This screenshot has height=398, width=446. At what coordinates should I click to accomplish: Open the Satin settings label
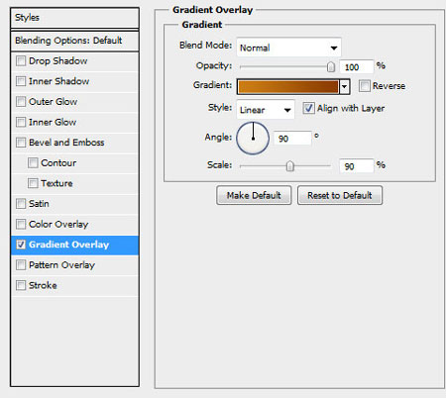(39, 204)
